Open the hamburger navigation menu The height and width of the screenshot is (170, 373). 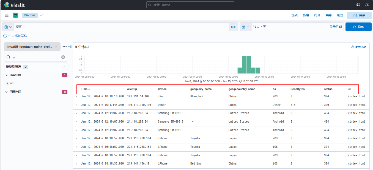click(7, 15)
